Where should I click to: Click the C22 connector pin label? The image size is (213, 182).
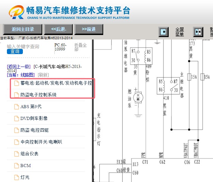coord(197,162)
